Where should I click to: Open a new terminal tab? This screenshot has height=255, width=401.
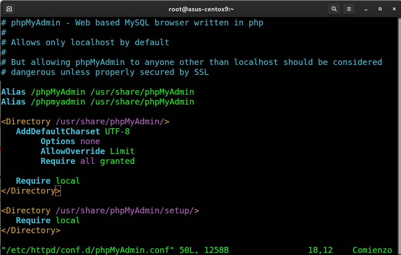9,9
